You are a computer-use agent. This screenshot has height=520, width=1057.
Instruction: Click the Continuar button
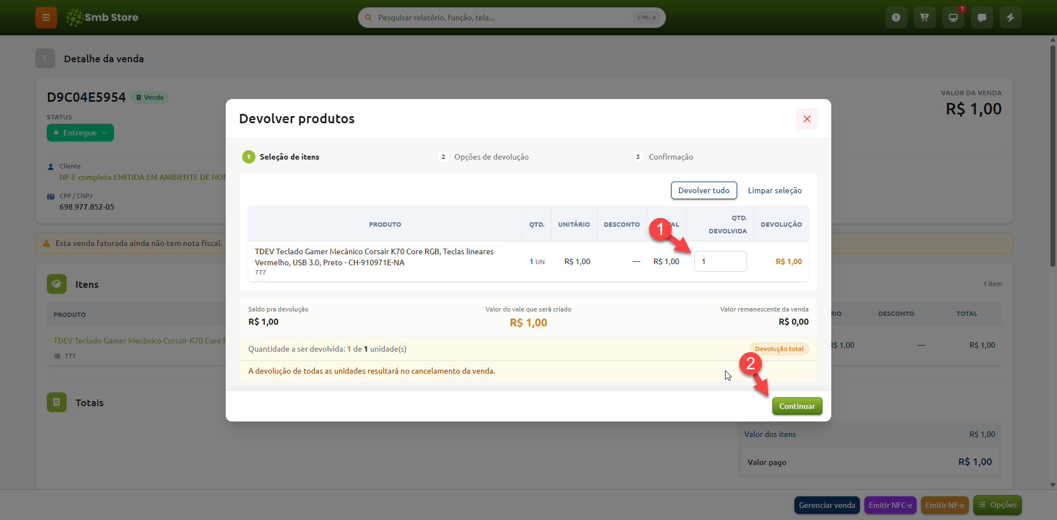point(797,406)
